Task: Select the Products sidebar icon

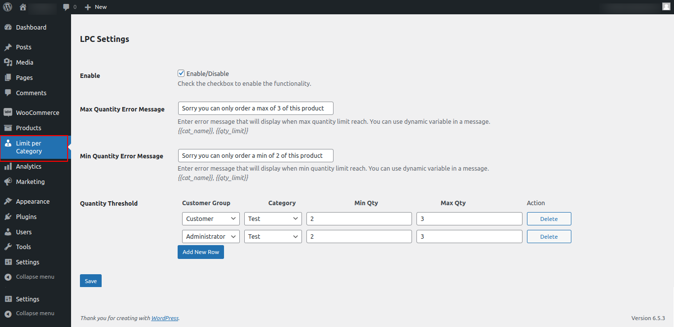Action: (10, 127)
